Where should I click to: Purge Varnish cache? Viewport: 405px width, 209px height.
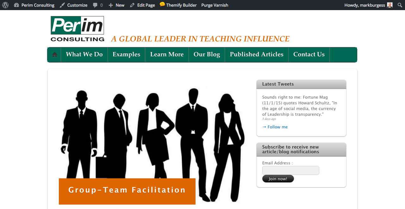pos(215,5)
